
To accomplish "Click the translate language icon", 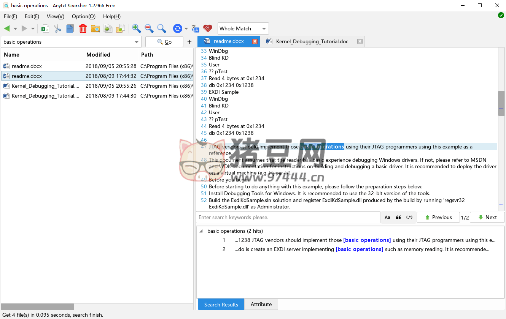I will click(x=196, y=28).
